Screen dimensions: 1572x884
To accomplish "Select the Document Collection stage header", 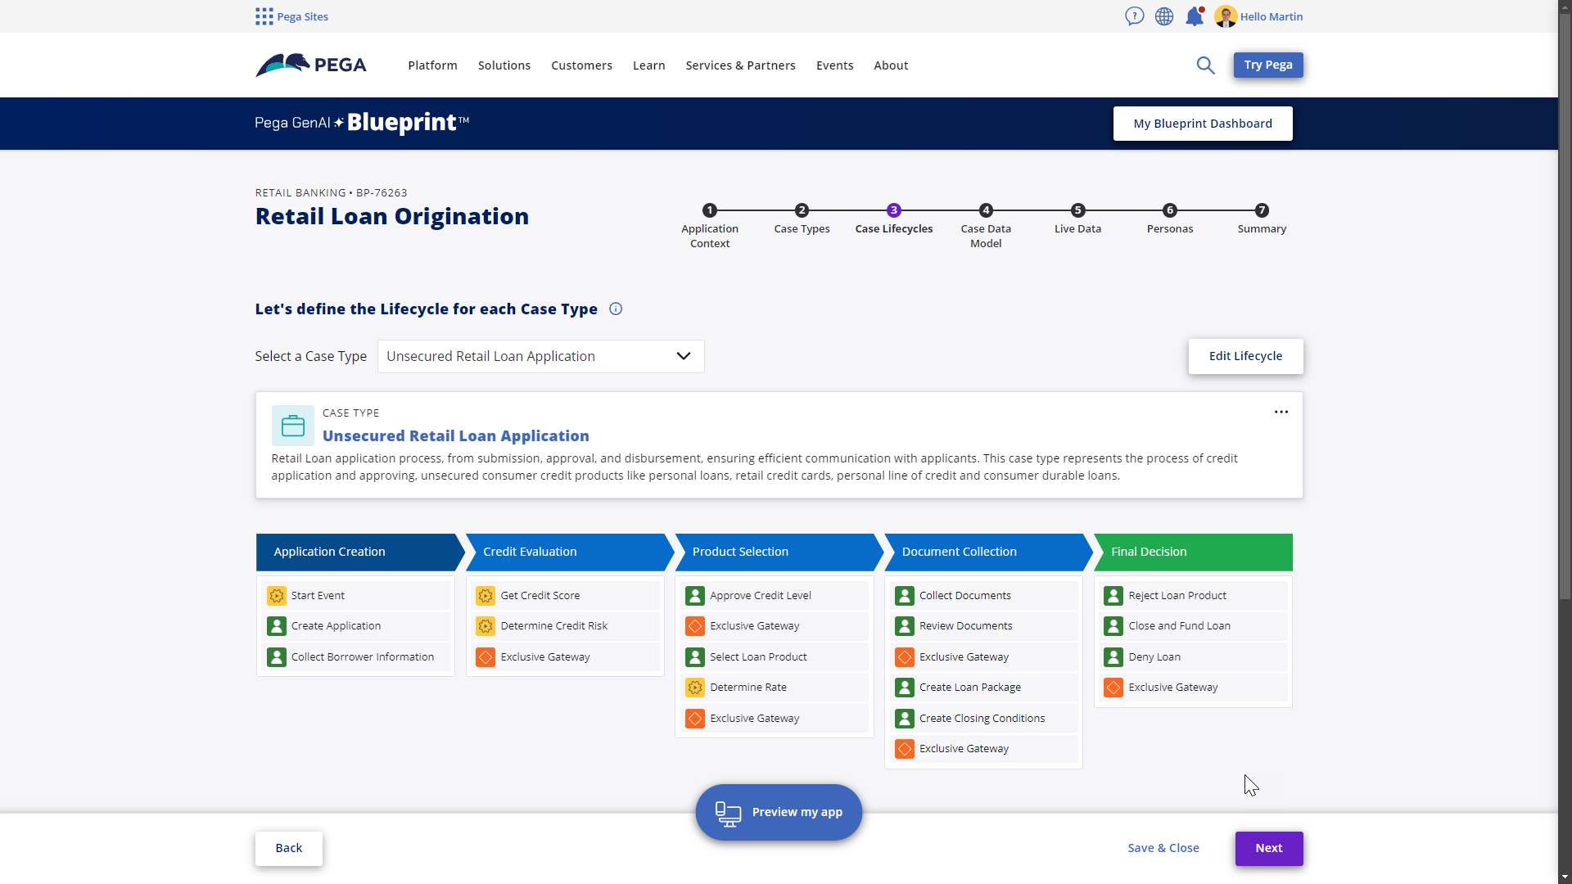I will point(988,552).
